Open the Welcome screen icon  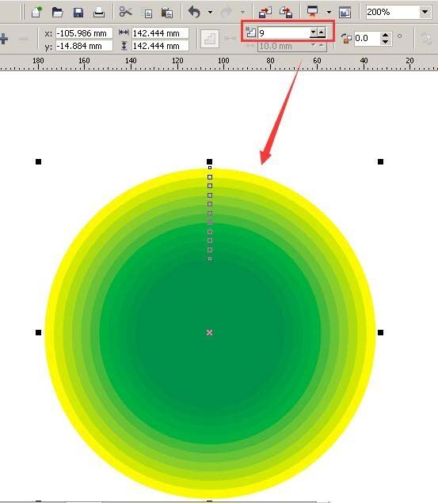coord(345,12)
